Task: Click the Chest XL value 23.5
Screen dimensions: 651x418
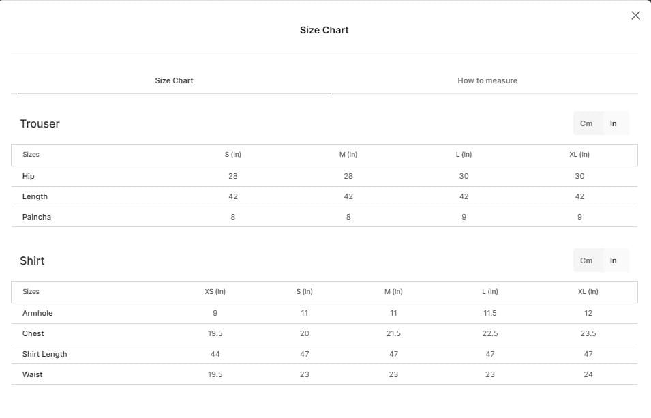Action: click(x=588, y=333)
